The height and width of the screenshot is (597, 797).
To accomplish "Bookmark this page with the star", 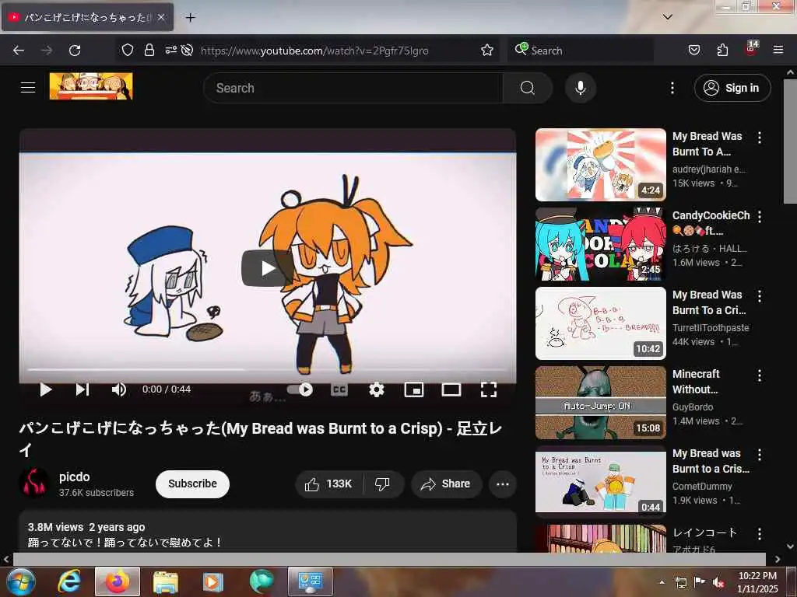I will (487, 50).
